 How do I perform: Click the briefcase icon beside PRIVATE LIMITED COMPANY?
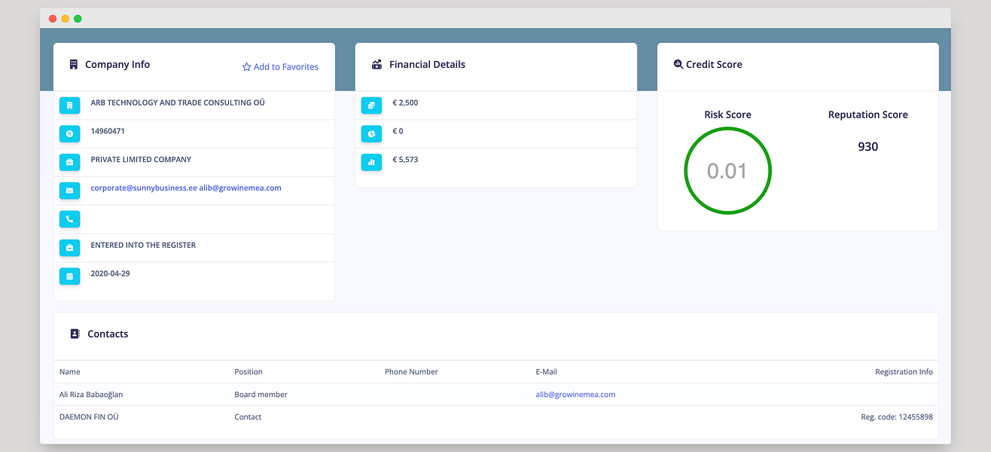[x=69, y=162]
